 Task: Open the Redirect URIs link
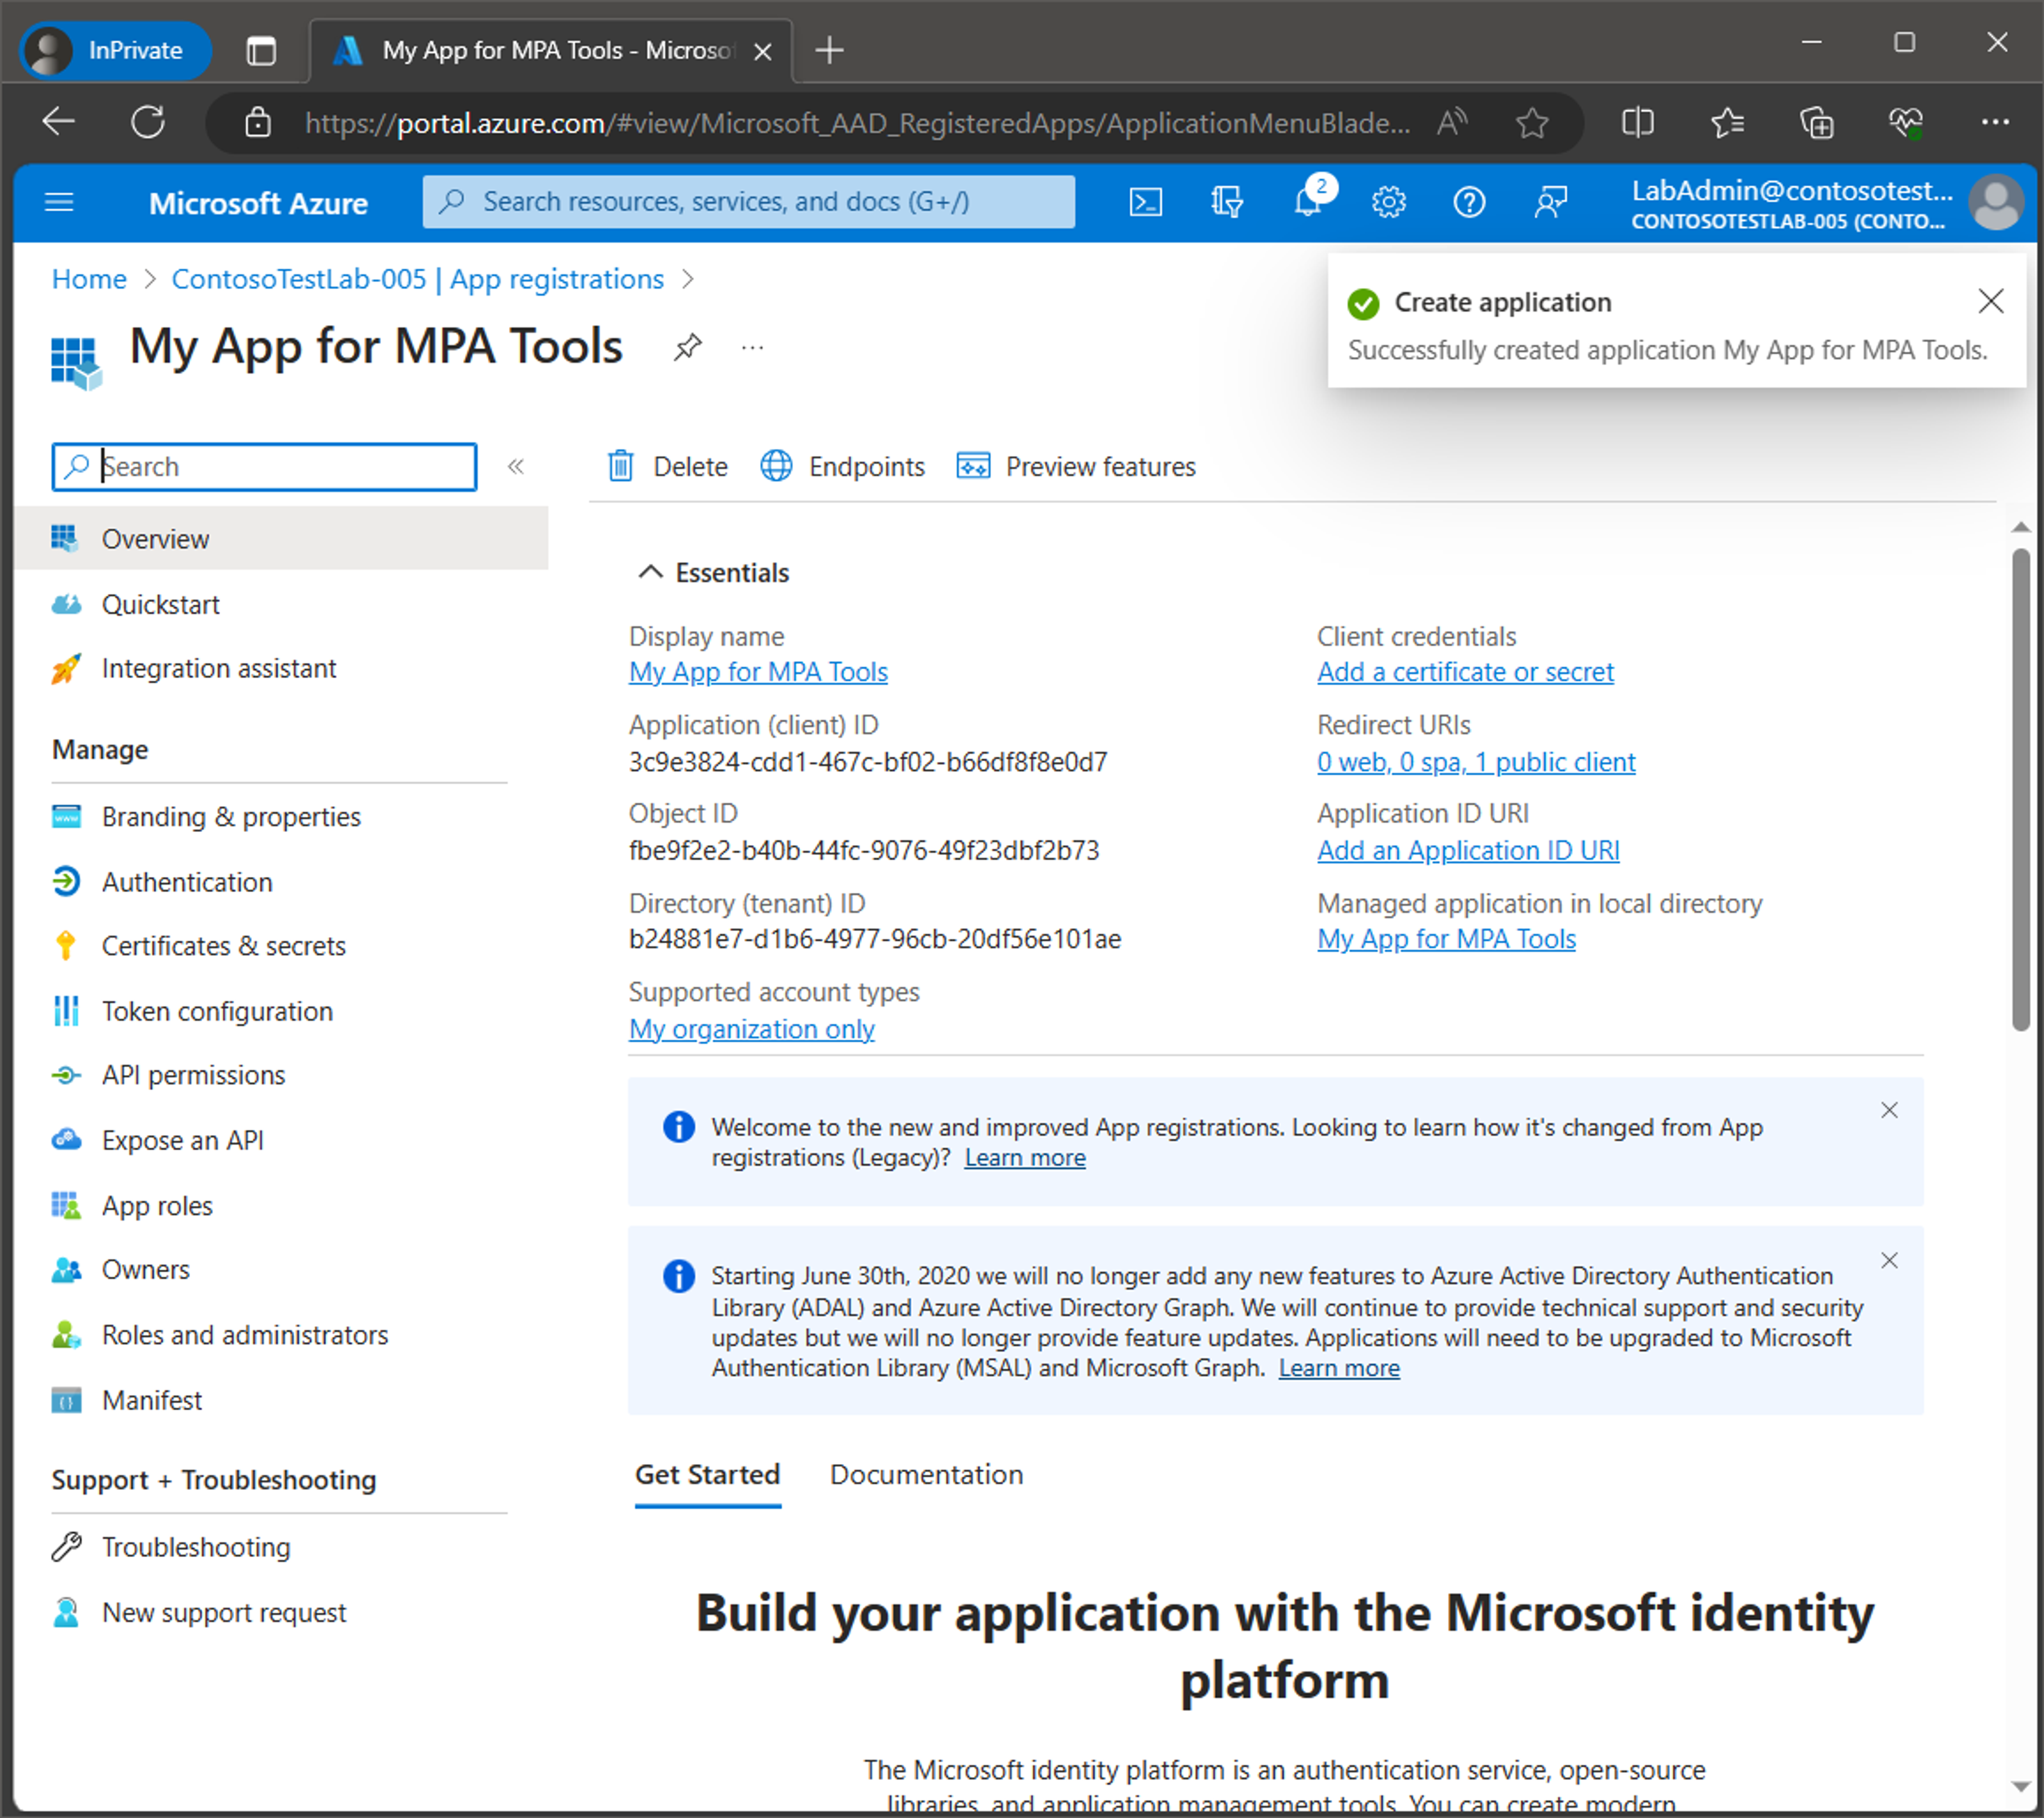1476,762
